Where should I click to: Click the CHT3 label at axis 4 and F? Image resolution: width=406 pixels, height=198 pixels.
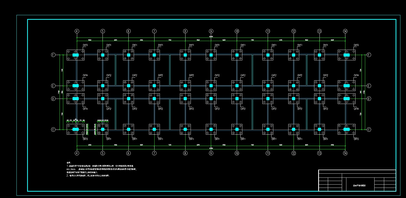[85, 45]
